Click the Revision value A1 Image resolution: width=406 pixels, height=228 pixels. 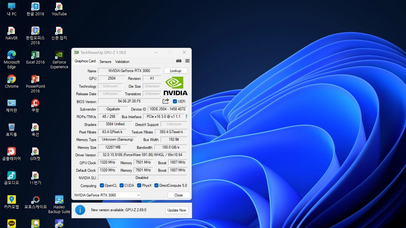[152, 78]
